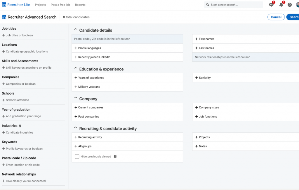Click the info icon beside Industries
The image size is (299, 190).
[20, 126]
